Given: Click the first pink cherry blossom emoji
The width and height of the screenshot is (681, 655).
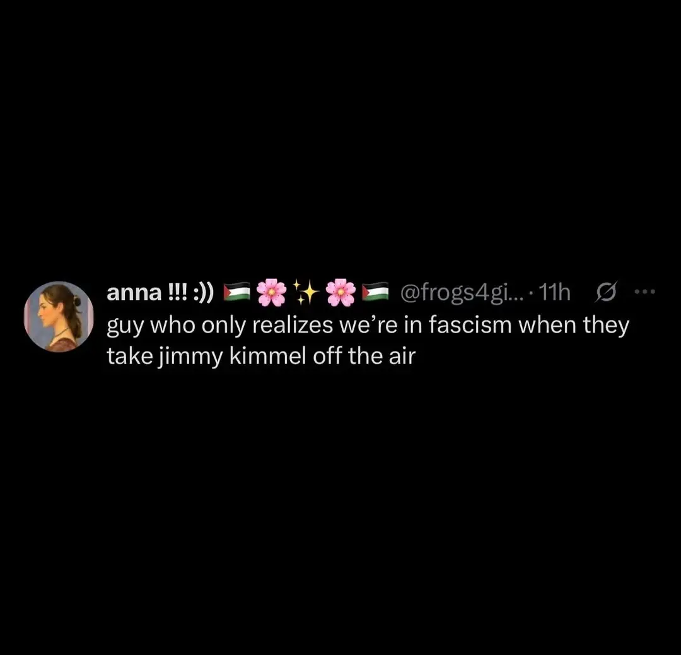Looking at the screenshot, I should pyautogui.click(x=271, y=292).
